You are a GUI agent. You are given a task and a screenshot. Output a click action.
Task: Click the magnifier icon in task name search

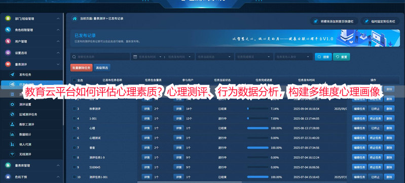(x=75, y=57)
